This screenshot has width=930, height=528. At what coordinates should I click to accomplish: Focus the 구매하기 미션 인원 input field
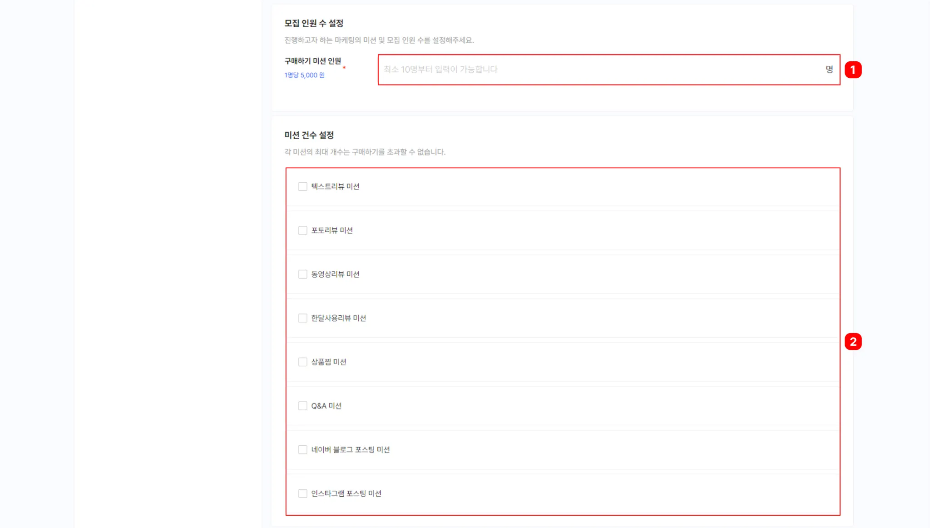click(608, 70)
